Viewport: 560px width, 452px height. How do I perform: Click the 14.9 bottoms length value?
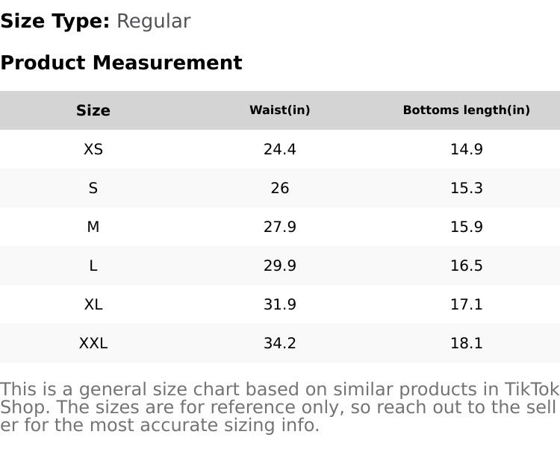click(x=467, y=149)
